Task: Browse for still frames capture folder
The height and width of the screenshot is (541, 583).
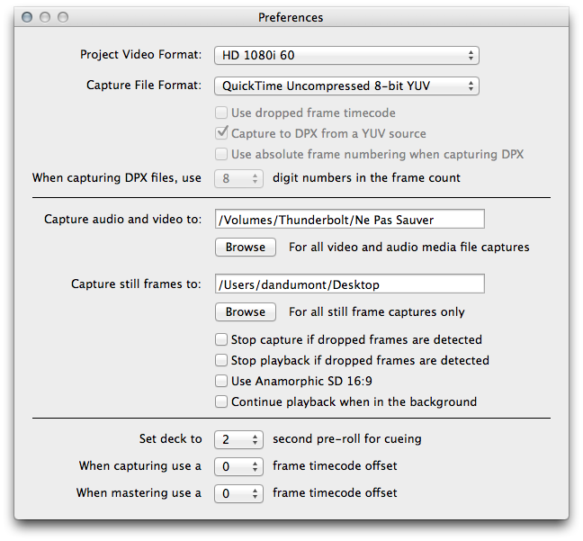Action: coord(246,311)
